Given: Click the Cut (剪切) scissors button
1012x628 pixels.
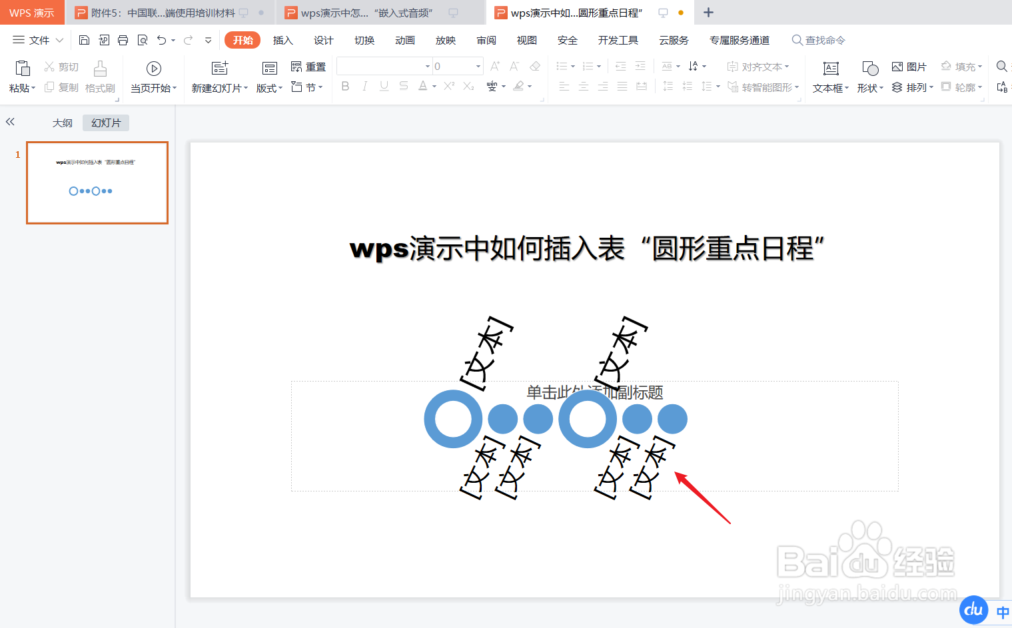Looking at the screenshot, I should click(x=61, y=67).
